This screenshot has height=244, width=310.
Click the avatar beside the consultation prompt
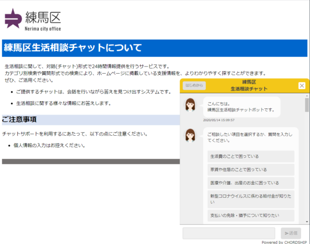(x=190, y=136)
